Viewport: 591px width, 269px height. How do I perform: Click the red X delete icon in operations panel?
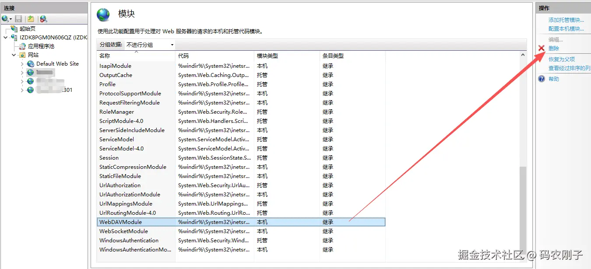(541, 48)
